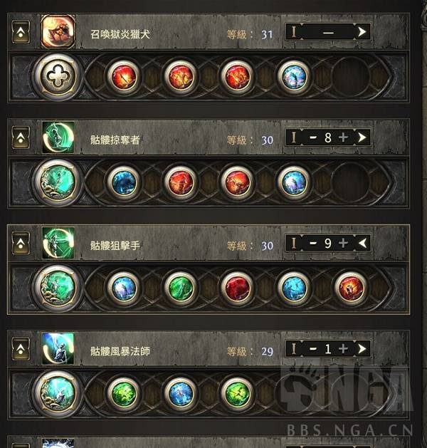This screenshot has height=448, width=427.
Task: Decrease 骷髏狙擊手 count with the minus button
Action: (x=313, y=243)
